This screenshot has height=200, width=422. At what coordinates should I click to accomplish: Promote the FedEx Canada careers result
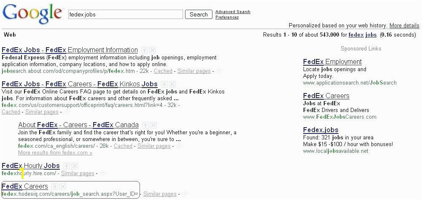tap(145, 125)
